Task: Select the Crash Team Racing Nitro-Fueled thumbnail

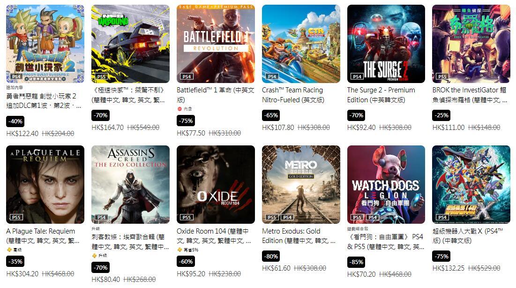Action: point(301,44)
